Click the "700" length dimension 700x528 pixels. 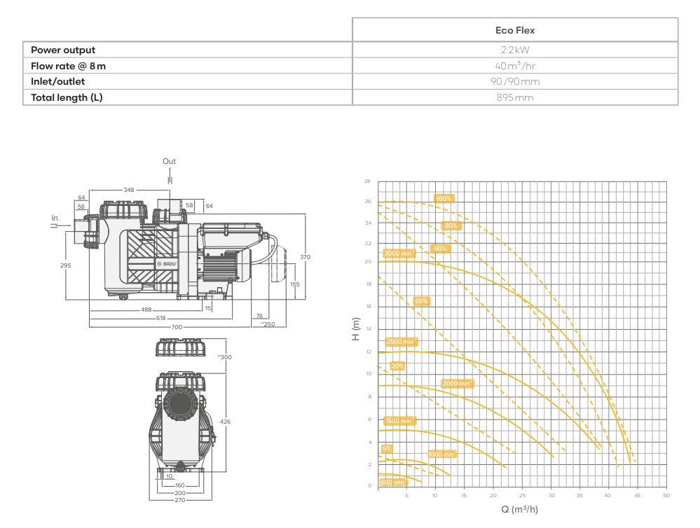(177, 327)
